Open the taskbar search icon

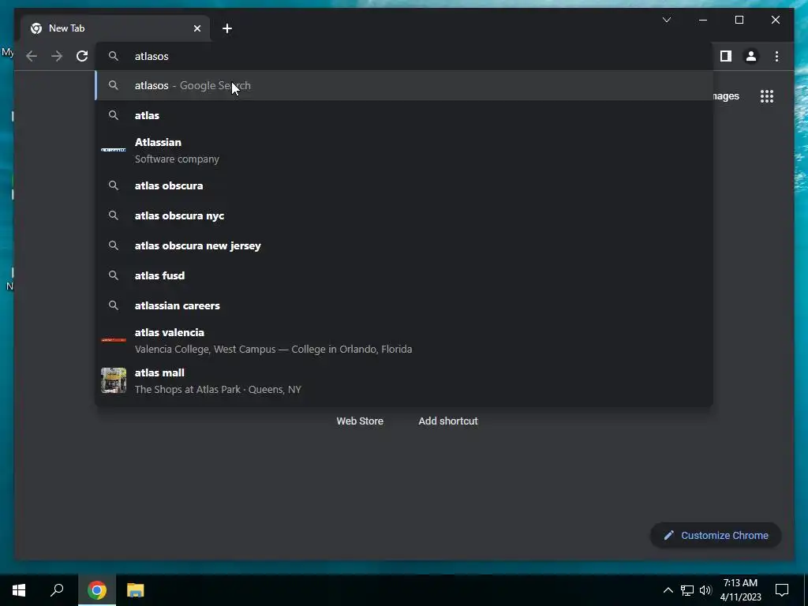(57, 590)
